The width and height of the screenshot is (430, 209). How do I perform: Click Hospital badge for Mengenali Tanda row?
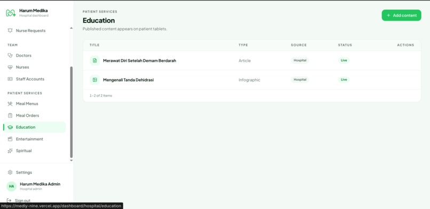(300, 79)
